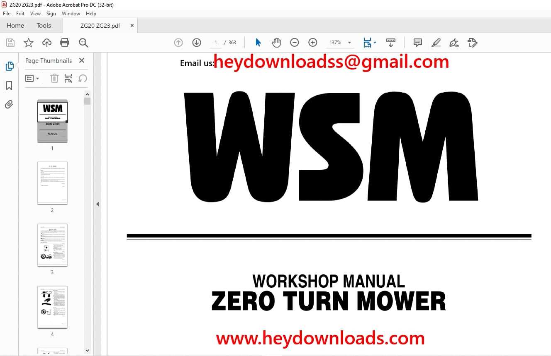Zoom in with the plus icon
Image resolution: width=551 pixels, height=356 pixels.
tap(313, 43)
